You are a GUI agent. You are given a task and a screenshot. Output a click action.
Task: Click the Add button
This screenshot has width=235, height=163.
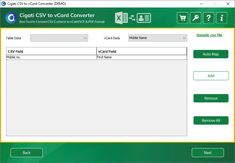[x=211, y=76]
